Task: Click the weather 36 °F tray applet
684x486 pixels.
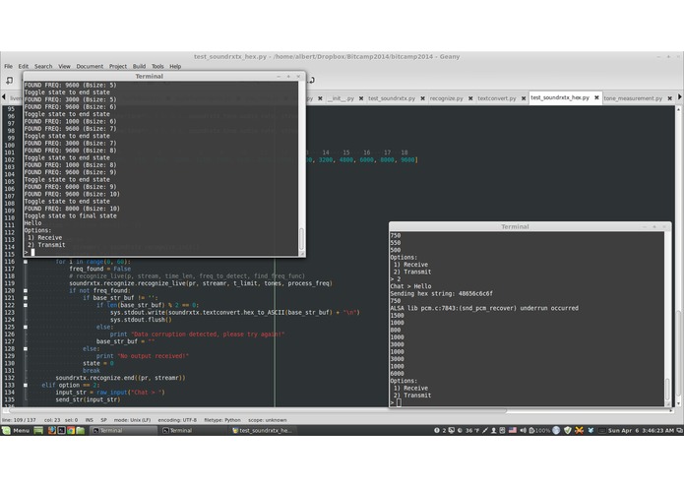Action: (x=468, y=430)
